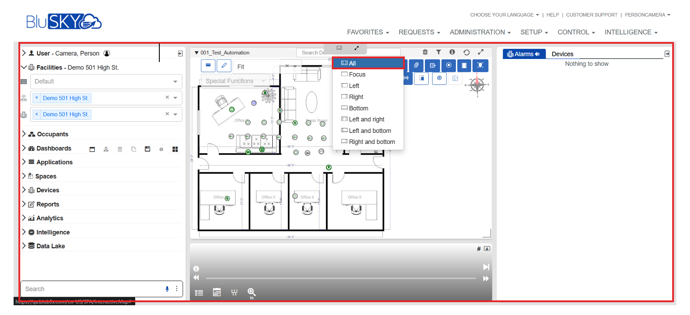Remove first Demo 501 High St. tag
Image resolution: width=690 pixels, height=315 pixels.
pos(37,98)
